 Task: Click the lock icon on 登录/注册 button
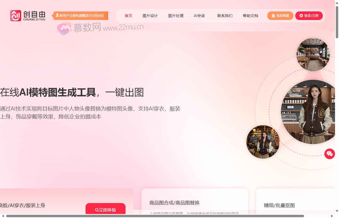pos(301,15)
